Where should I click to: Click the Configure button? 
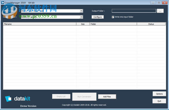coord(98,17)
